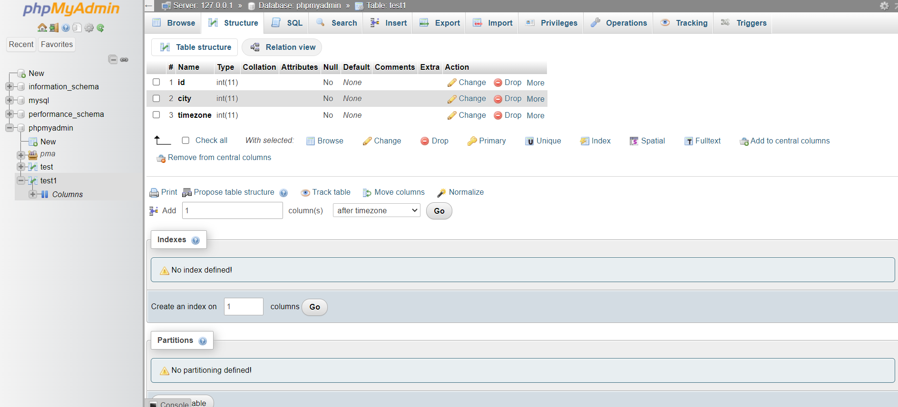This screenshot has height=407, width=898.
Task: Collapse the test1 table node
Action: coord(21,180)
